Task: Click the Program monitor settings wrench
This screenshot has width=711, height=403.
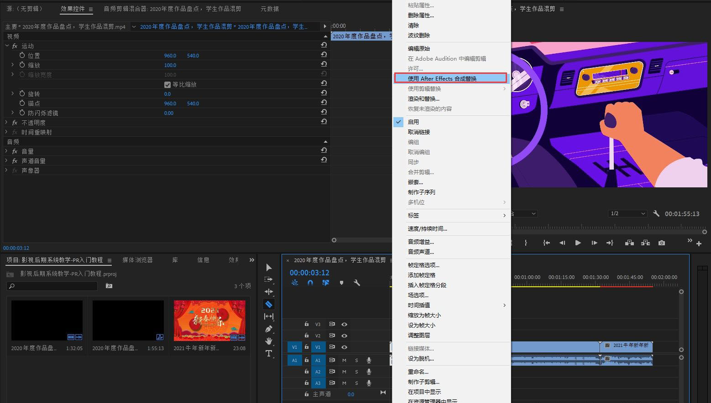Action: click(656, 213)
